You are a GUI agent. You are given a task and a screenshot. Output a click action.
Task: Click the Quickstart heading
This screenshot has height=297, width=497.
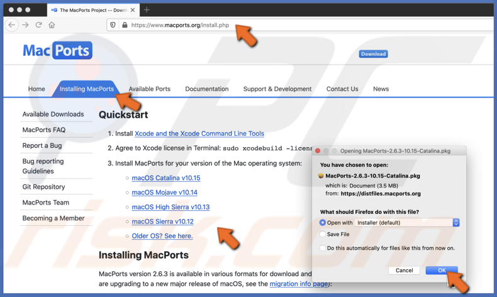click(x=123, y=115)
